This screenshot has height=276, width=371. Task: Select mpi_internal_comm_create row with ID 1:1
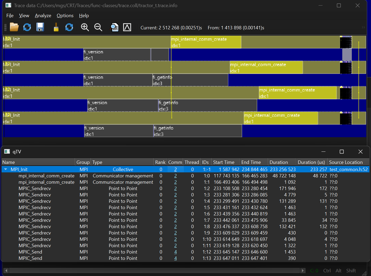[x=185, y=182]
